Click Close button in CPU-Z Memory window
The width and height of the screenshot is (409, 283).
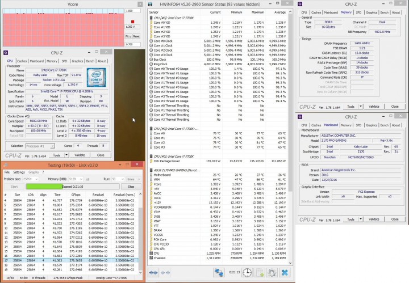tap(395, 107)
